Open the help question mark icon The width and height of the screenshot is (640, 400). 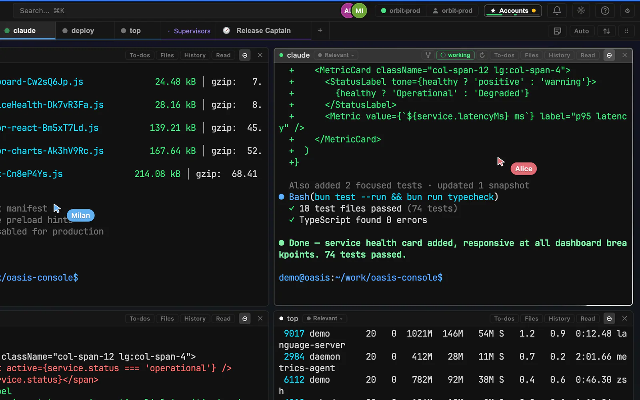605,11
